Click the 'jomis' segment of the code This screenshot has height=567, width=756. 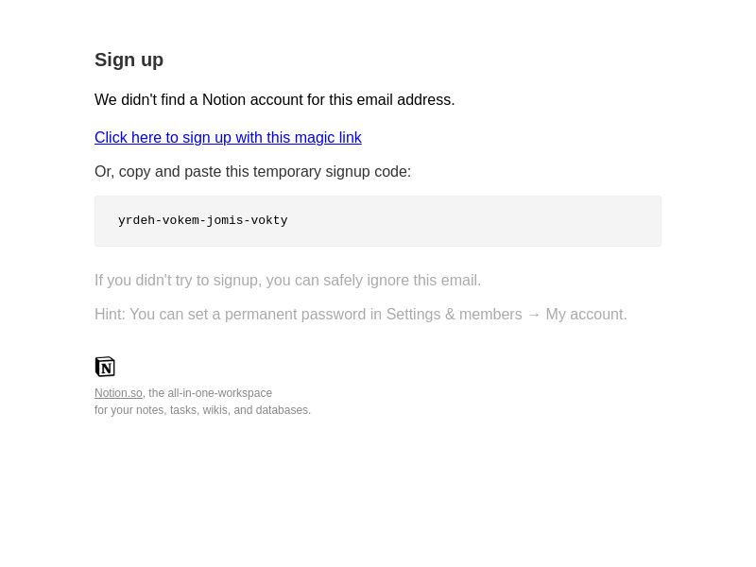pyautogui.click(x=225, y=220)
